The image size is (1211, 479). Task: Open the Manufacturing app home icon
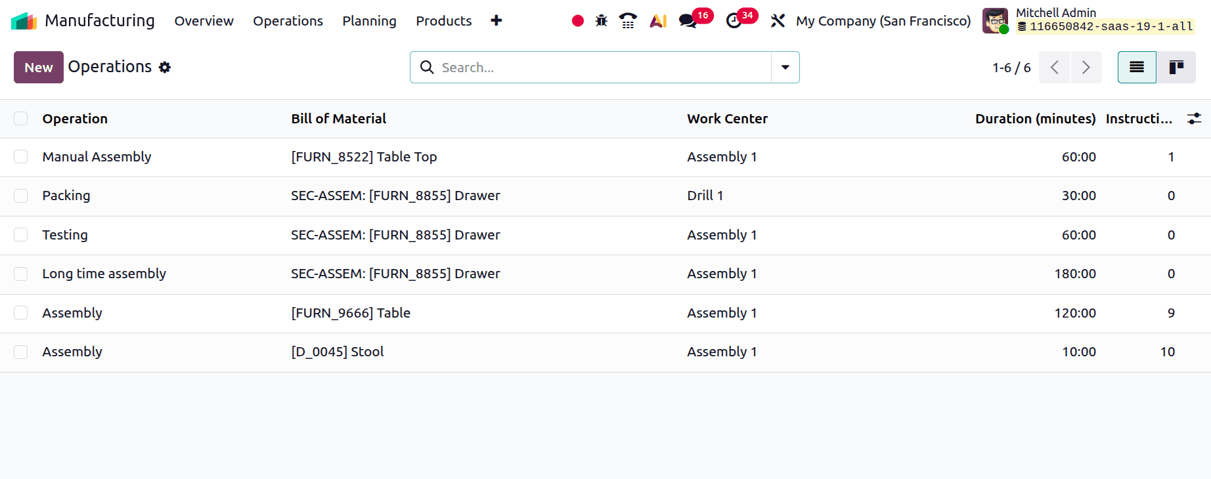tap(24, 21)
